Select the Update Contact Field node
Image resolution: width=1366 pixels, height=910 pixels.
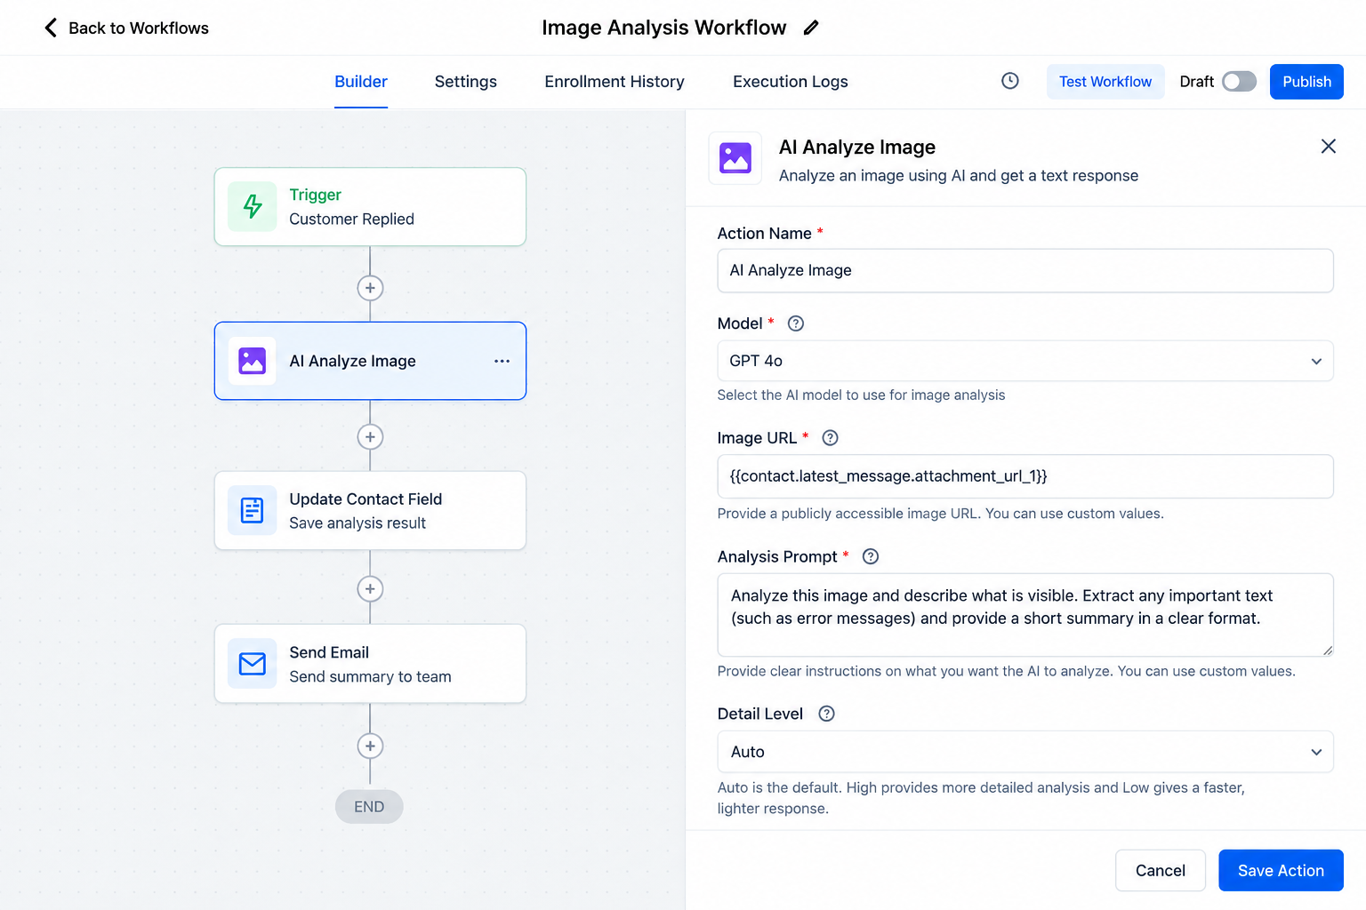pyautogui.click(x=370, y=511)
